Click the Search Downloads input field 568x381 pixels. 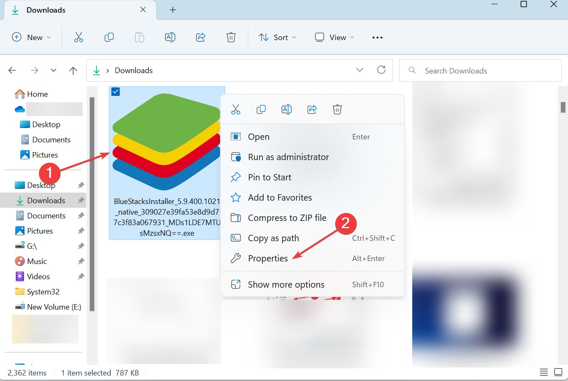(480, 71)
